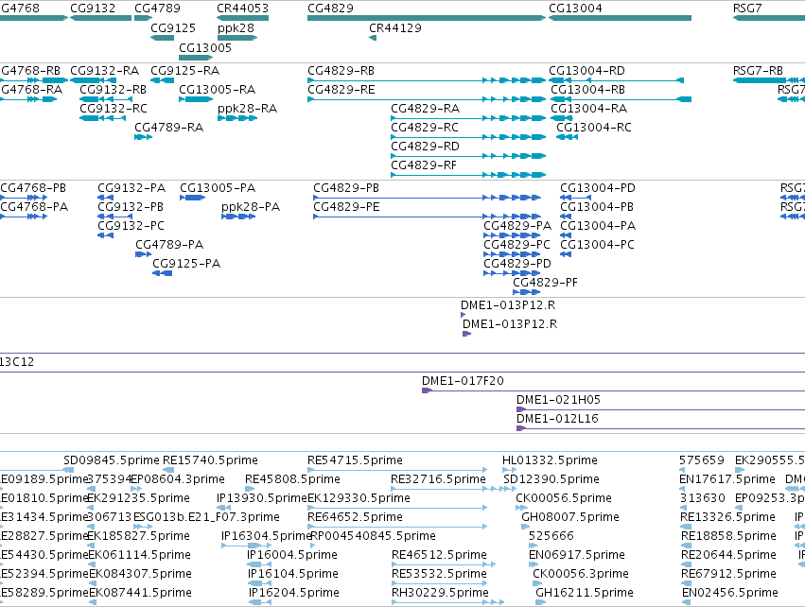Open protein CG4829-PB
Screen dimensions: 805x607
pos(346,188)
